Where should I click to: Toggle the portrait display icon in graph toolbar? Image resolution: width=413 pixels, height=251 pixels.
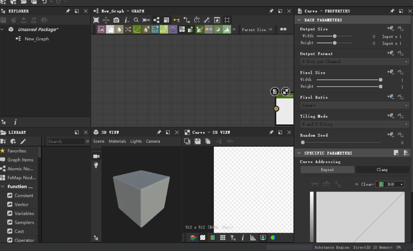[217, 20]
